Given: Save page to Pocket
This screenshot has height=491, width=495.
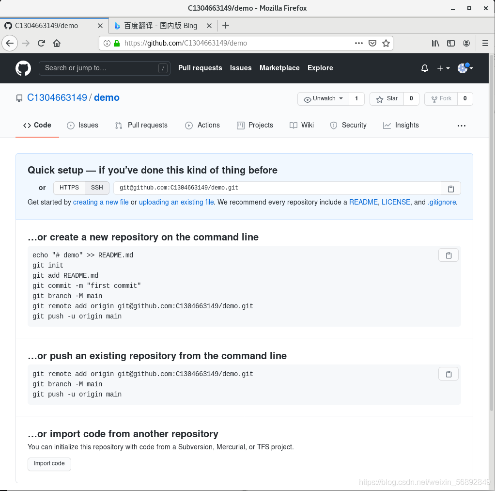Looking at the screenshot, I should tap(372, 43).
